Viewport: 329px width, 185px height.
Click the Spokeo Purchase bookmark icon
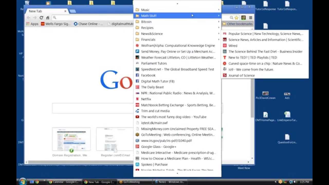point(137,164)
